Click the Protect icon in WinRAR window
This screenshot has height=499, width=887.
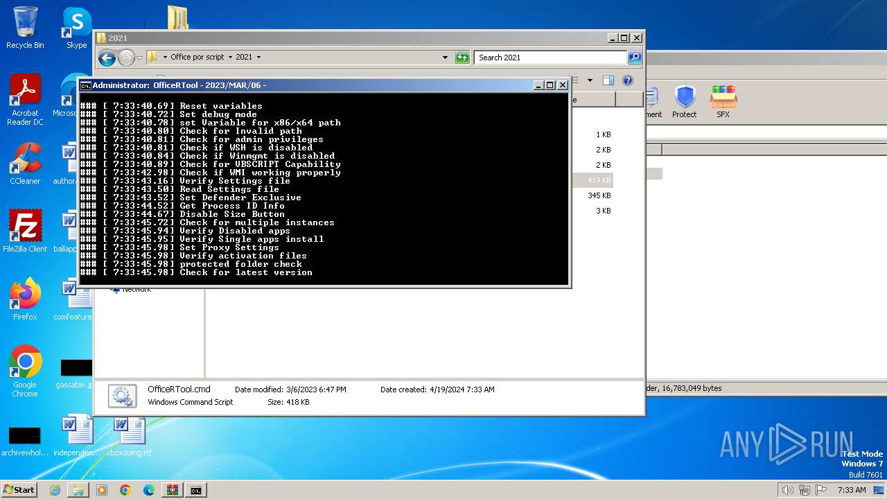[x=684, y=102]
